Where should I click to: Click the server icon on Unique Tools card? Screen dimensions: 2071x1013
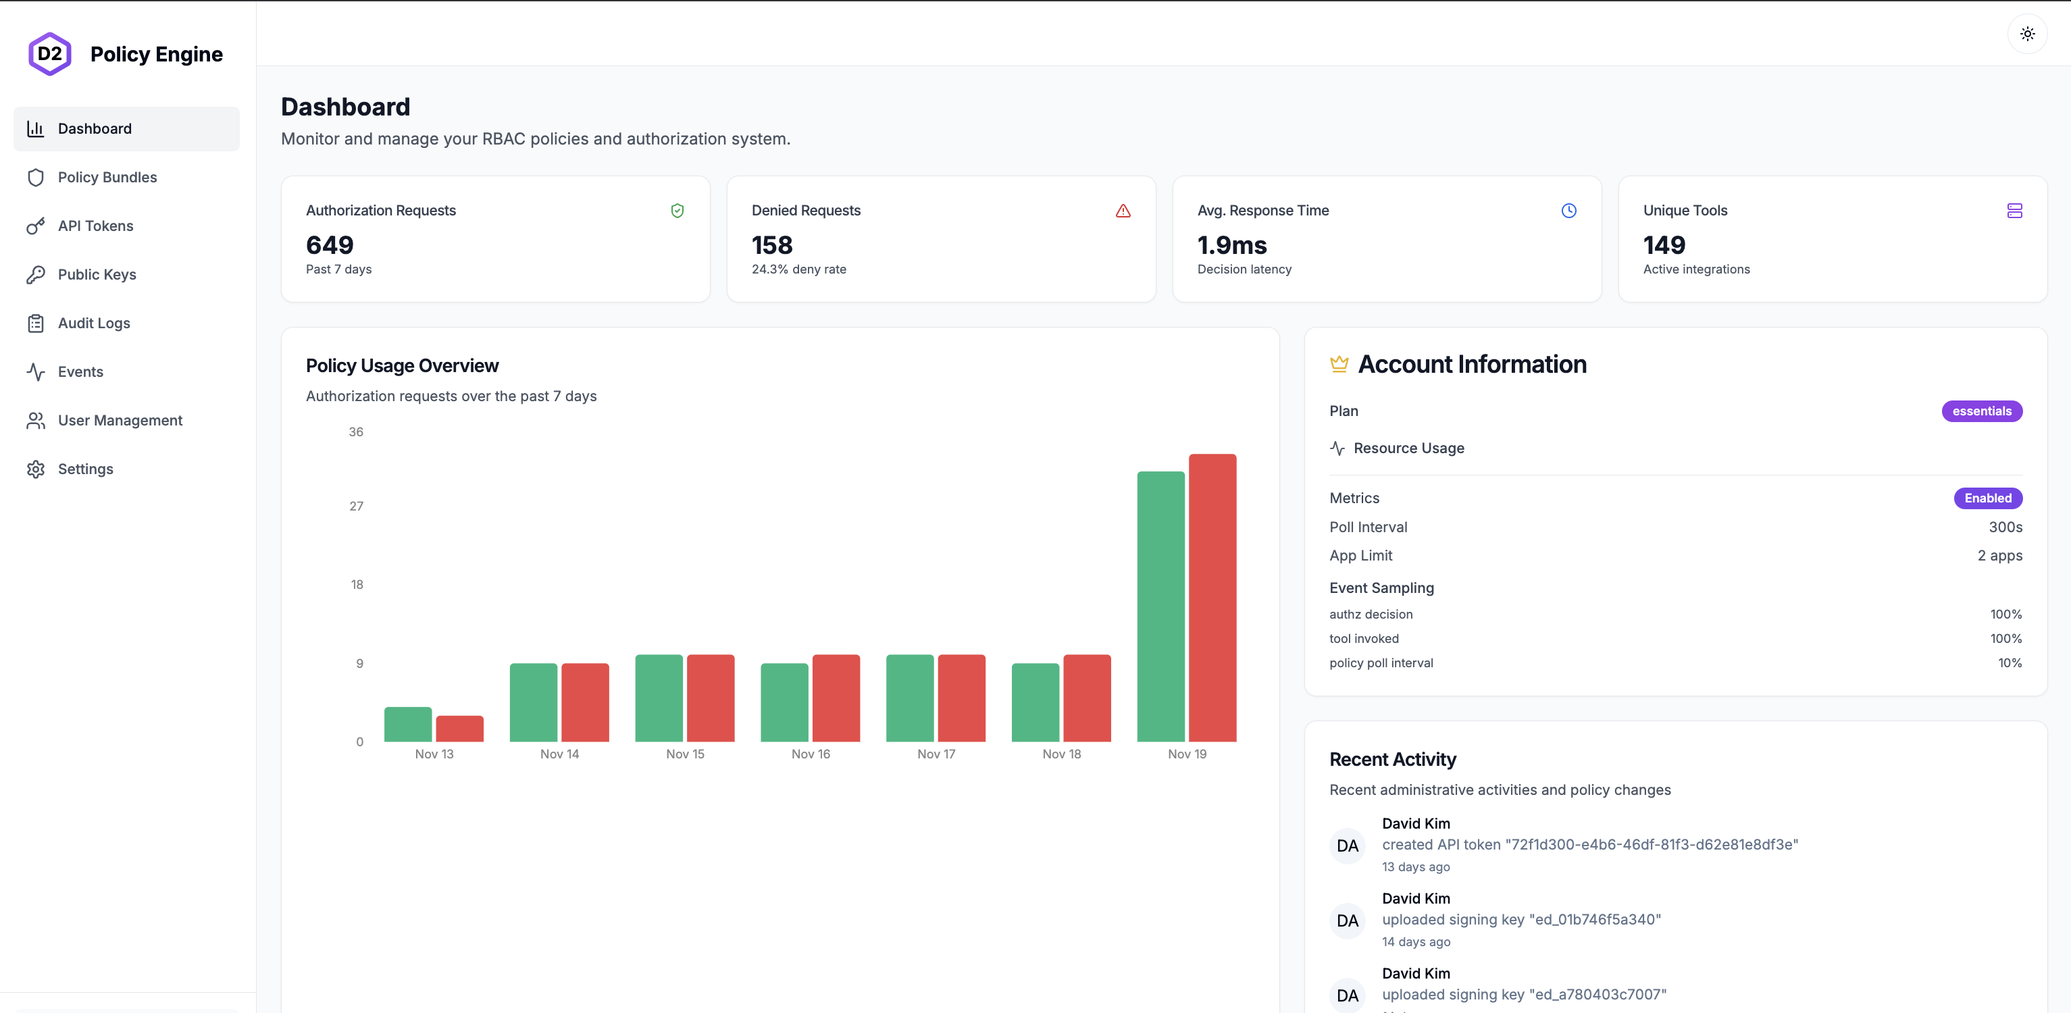coord(2015,211)
